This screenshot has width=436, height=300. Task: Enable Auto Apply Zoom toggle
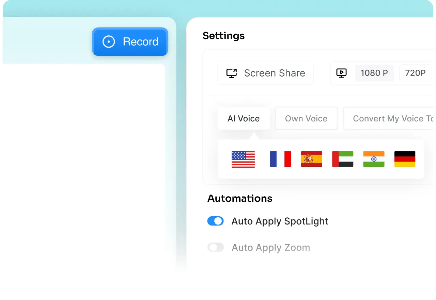pos(216,247)
